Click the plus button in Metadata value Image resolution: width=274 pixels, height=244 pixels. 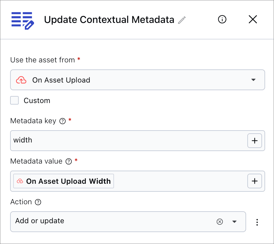(x=254, y=181)
